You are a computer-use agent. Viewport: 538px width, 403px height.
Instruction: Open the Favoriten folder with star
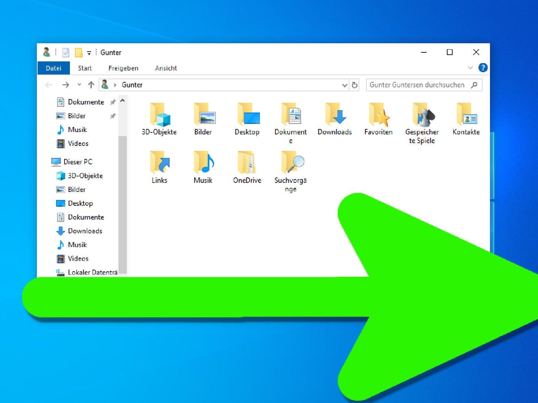click(x=378, y=116)
